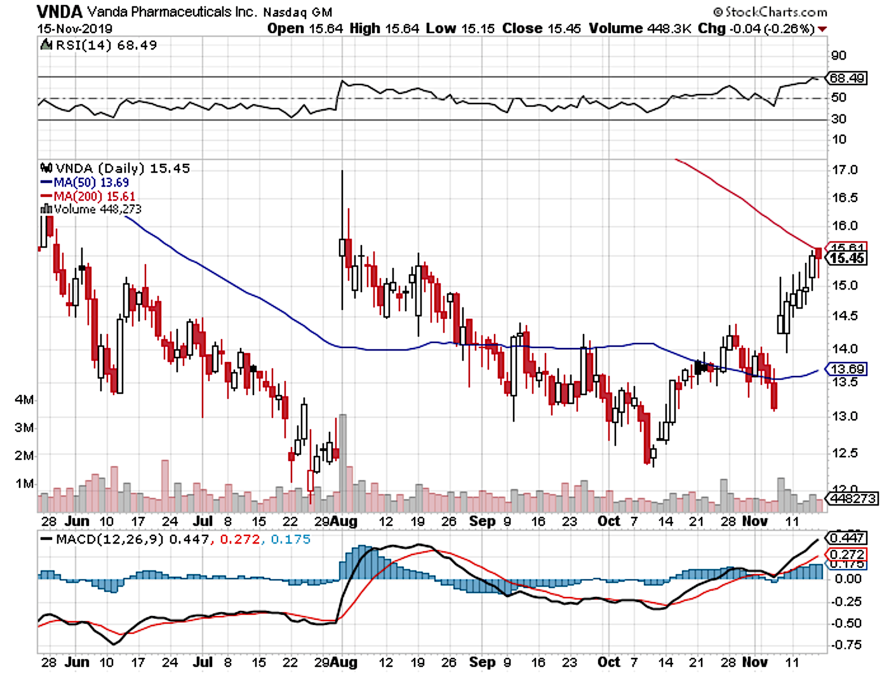Click the Volume 448,273 legend text
The width and height of the screenshot is (889, 677).
point(98,209)
